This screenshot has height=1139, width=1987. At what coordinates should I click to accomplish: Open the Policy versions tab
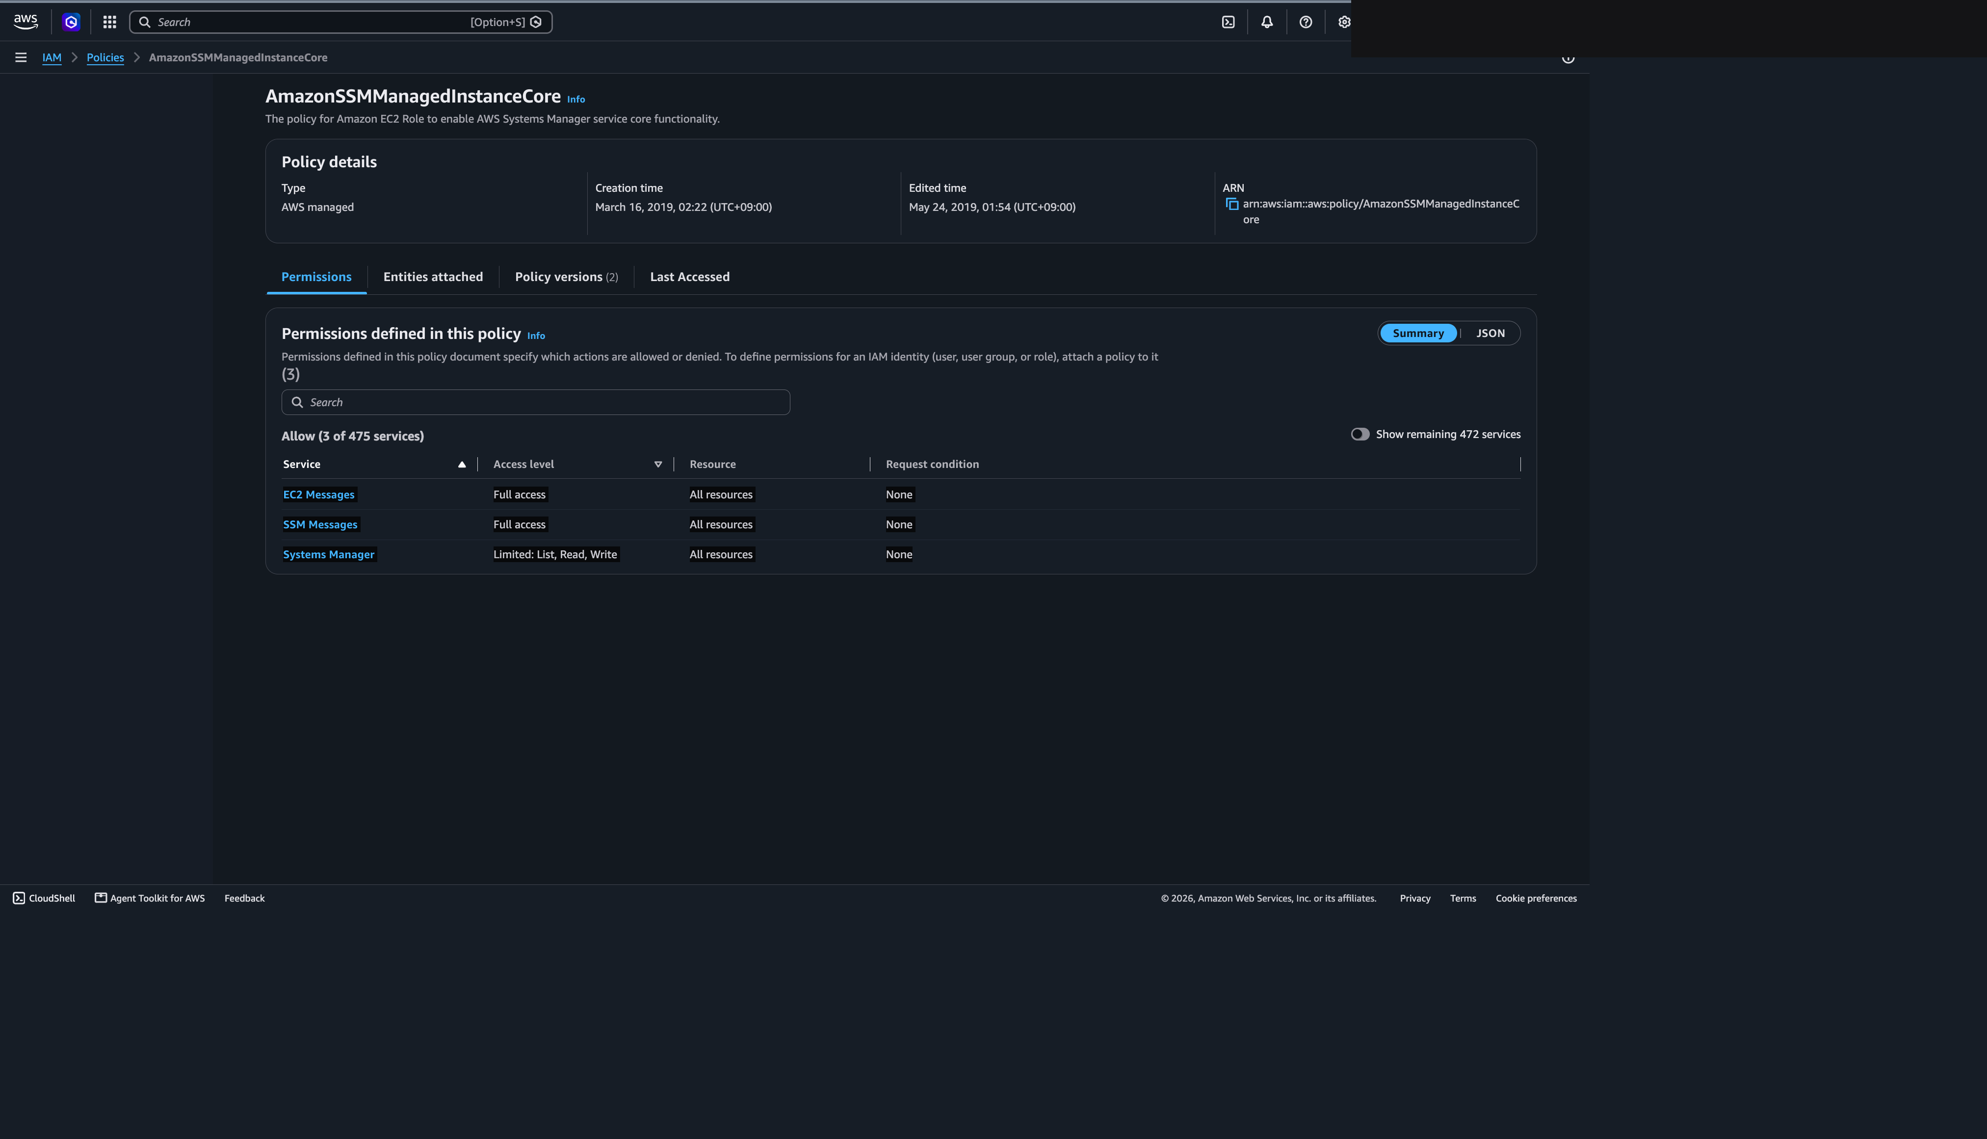(566, 277)
